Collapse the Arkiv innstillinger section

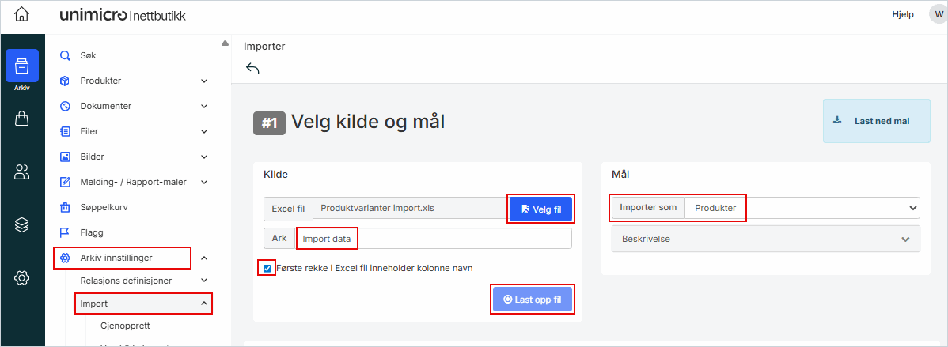(204, 258)
